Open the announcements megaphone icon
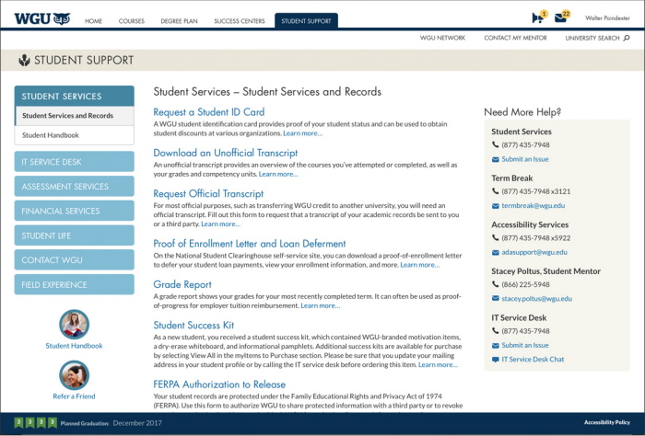Viewport: 645px width, 436px height. point(537,18)
